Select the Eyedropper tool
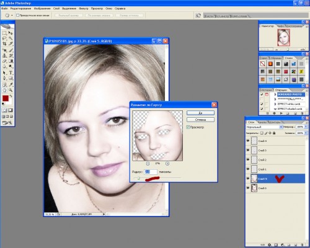310x248 pixels. (11, 84)
